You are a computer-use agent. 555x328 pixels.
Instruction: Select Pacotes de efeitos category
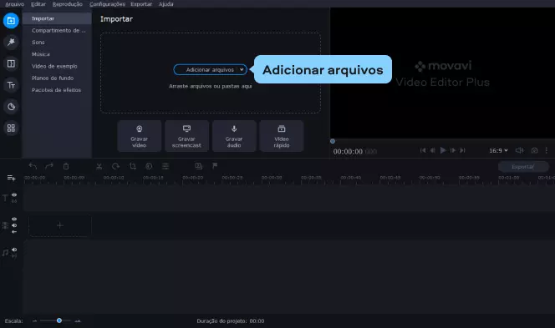tap(57, 90)
